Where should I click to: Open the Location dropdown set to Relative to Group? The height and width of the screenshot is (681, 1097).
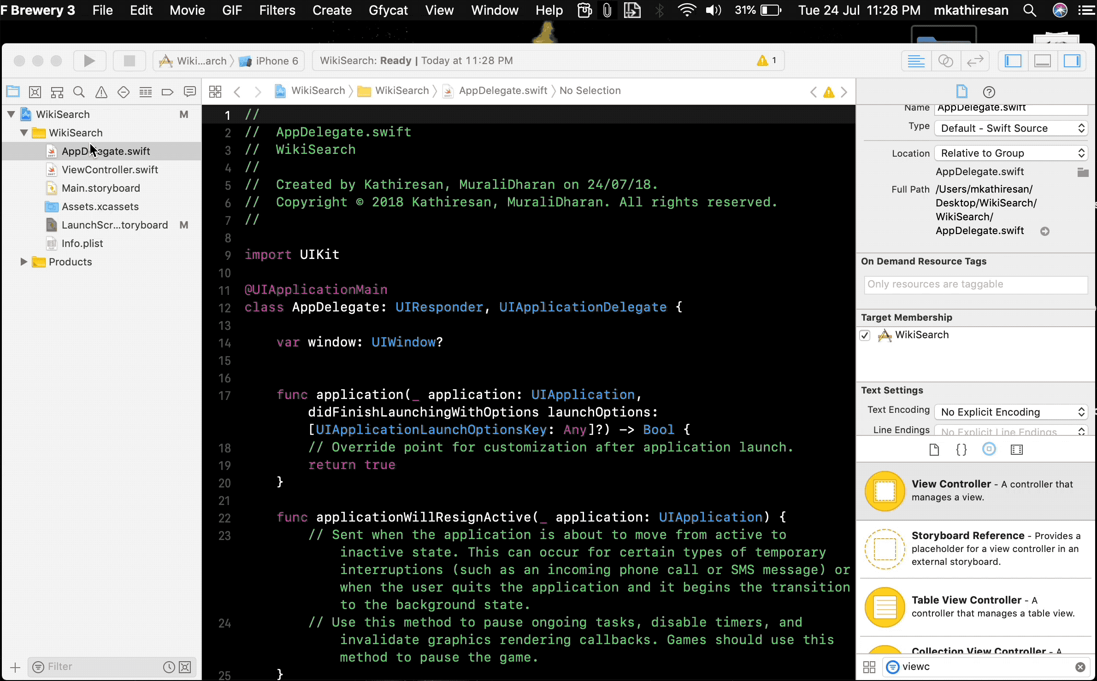pos(1010,153)
